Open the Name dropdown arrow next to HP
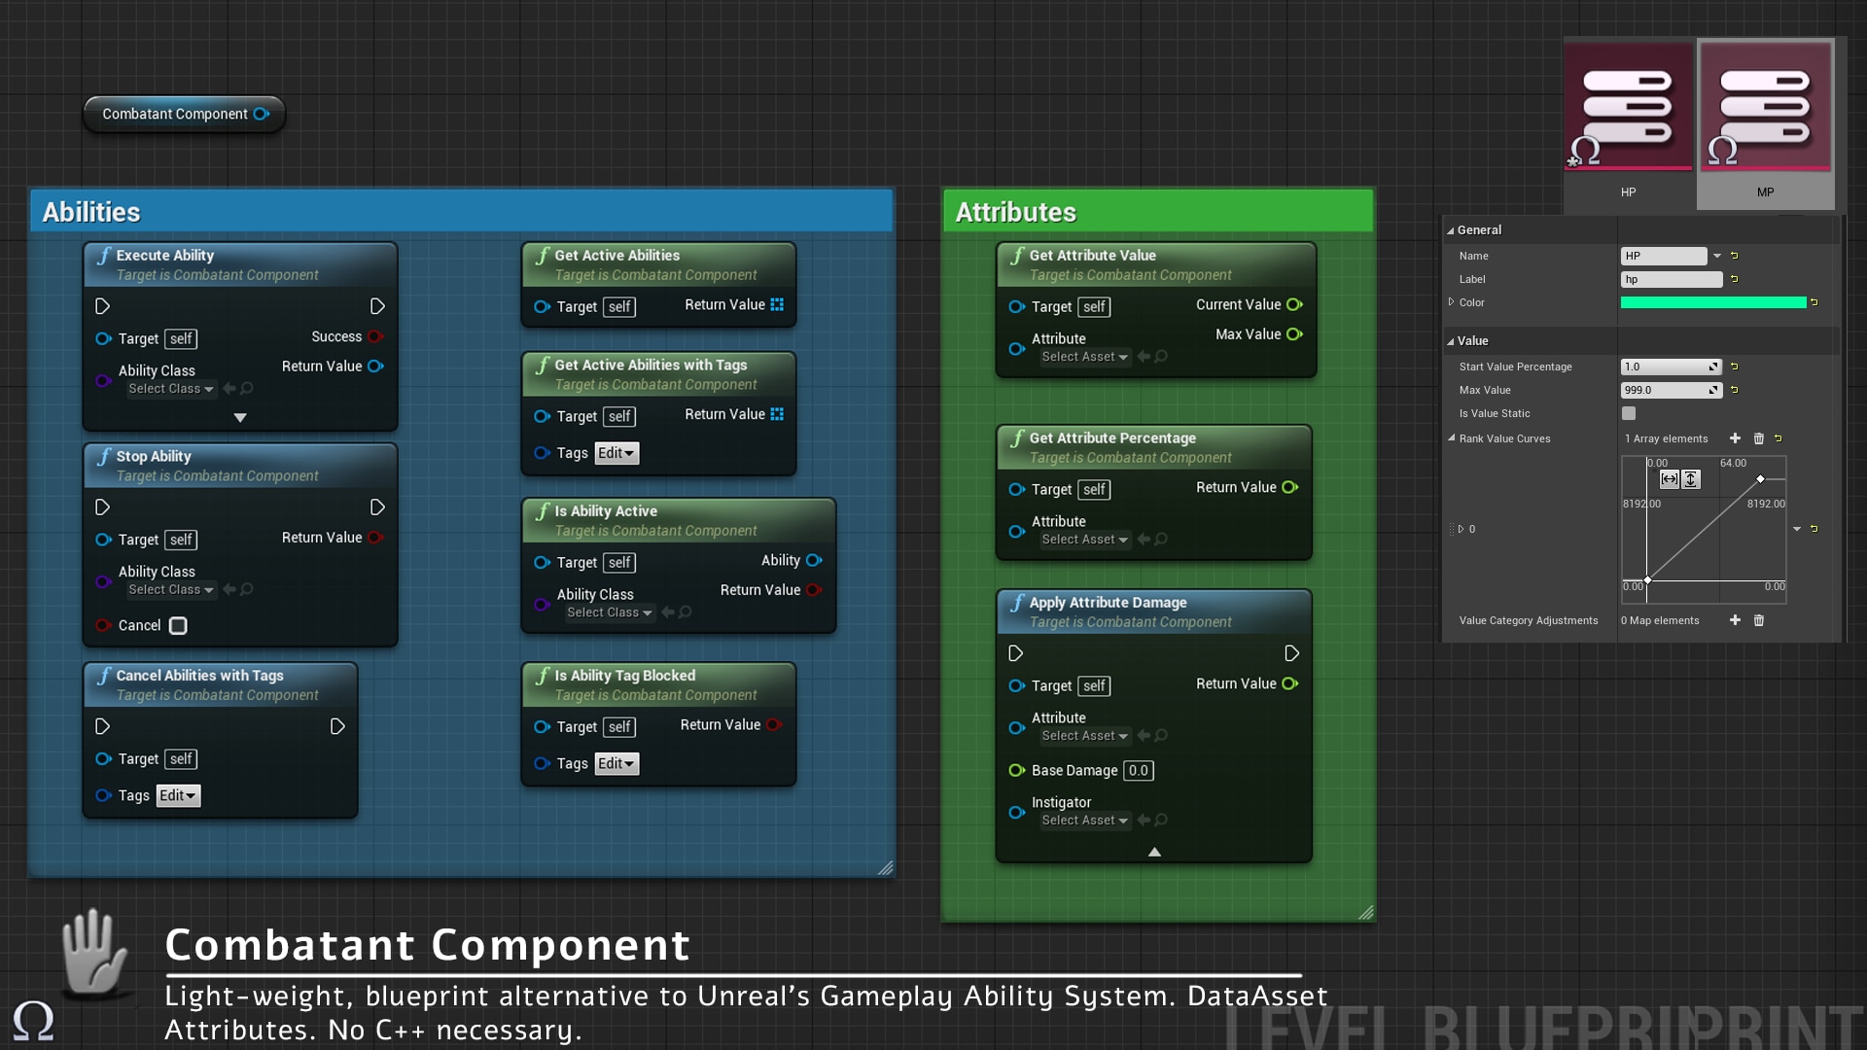 [1717, 256]
